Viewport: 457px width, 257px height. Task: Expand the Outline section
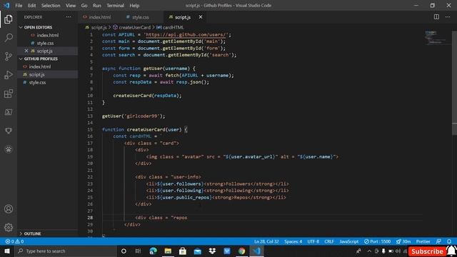pyautogui.click(x=32, y=233)
